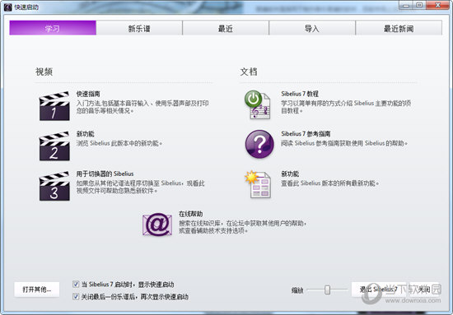
Task: Click the 关闭 button at bottom right
Action: 424,290
